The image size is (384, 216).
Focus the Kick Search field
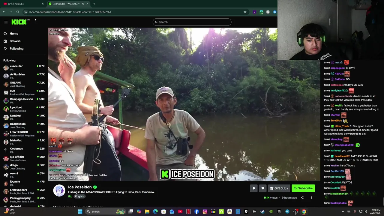click(192, 22)
